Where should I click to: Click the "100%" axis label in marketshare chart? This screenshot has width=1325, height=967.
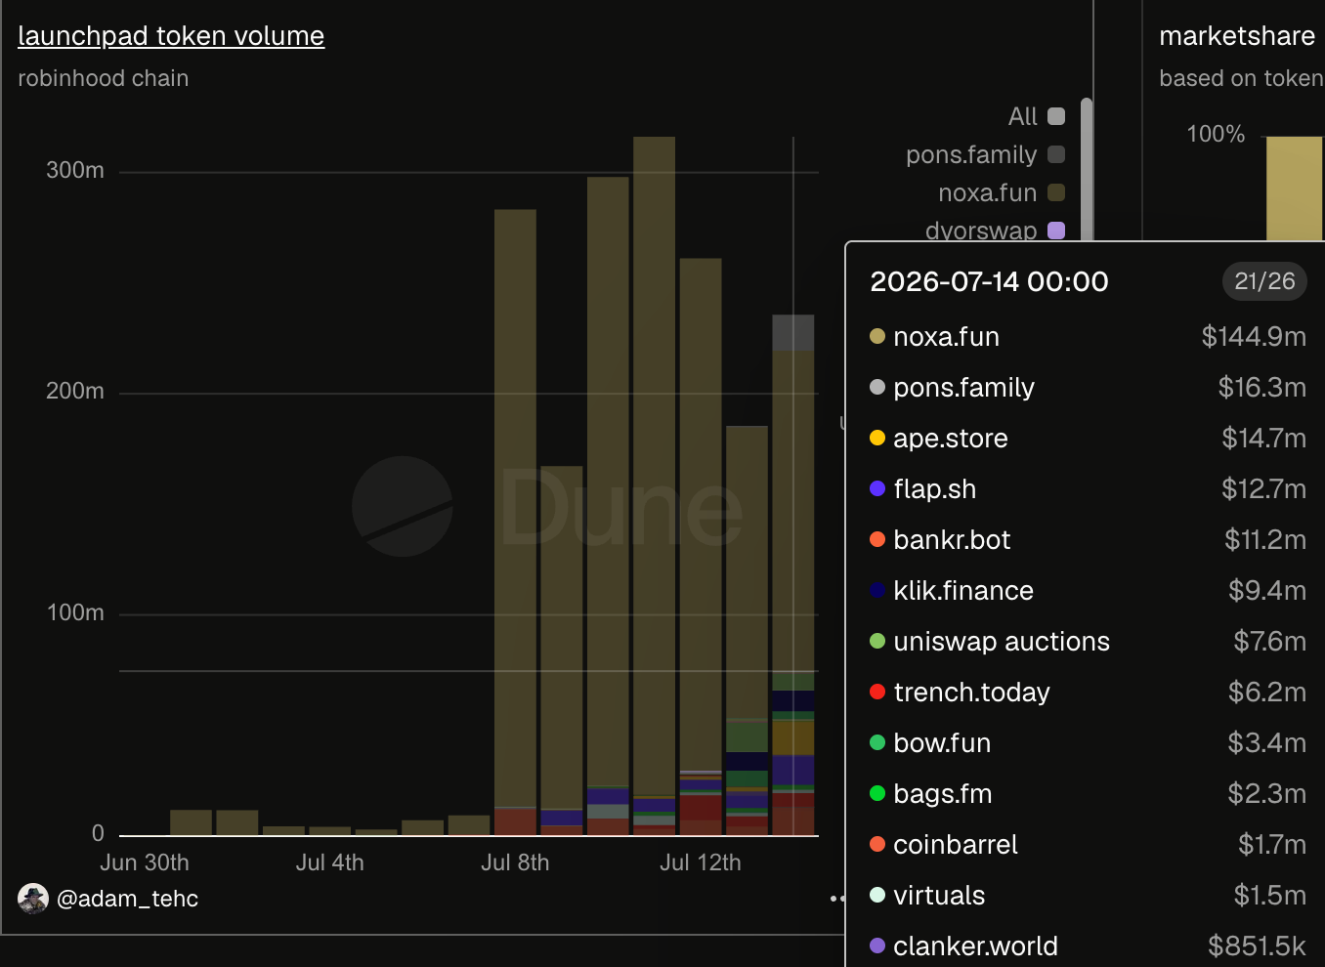pos(1216,134)
